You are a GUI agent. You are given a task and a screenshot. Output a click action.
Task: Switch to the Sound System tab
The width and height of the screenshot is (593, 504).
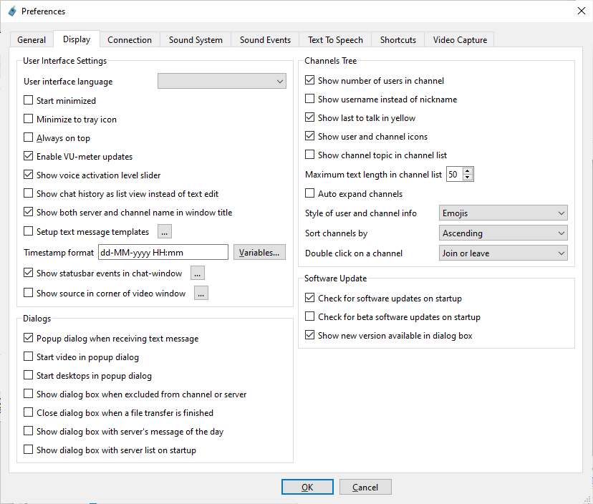point(196,40)
